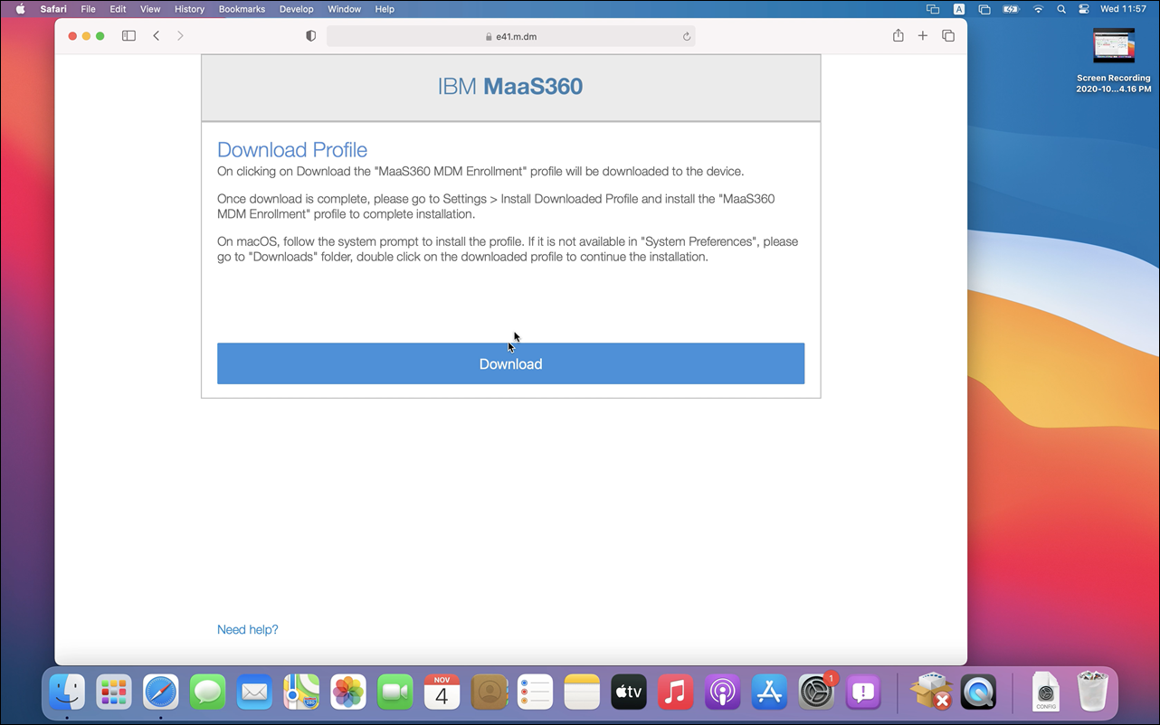Click the Wi-Fi status icon
The image size is (1160, 725).
coord(1038,9)
